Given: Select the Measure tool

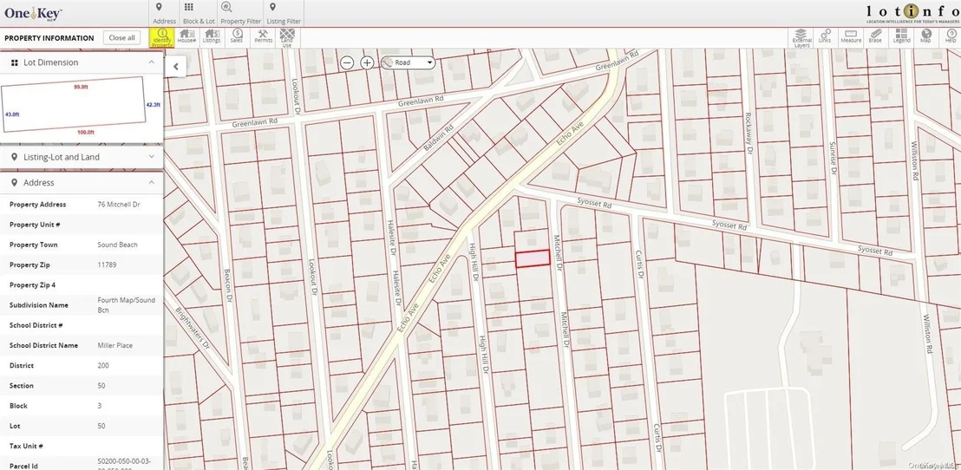Looking at the screenshot, I should 851,36.
